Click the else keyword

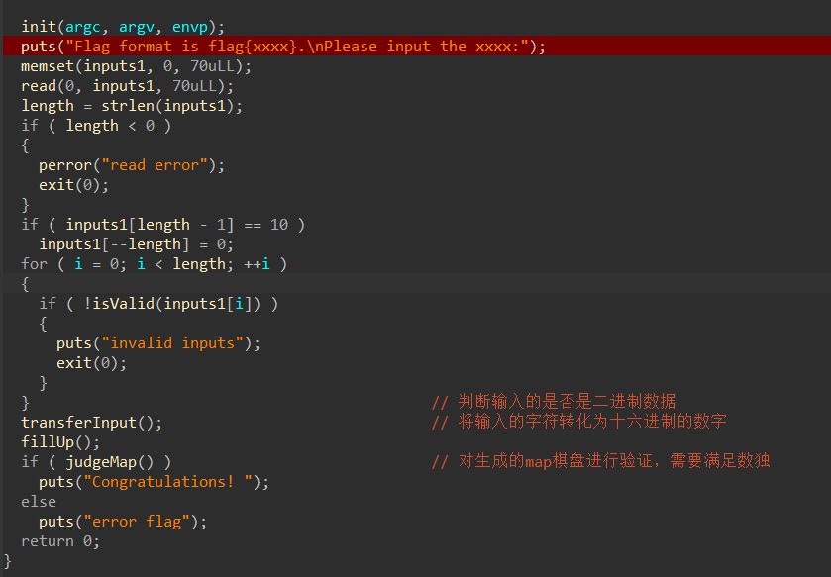point(39,502)
